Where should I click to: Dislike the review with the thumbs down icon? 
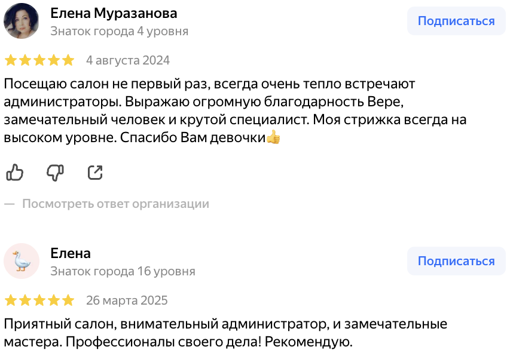[55, 173]
